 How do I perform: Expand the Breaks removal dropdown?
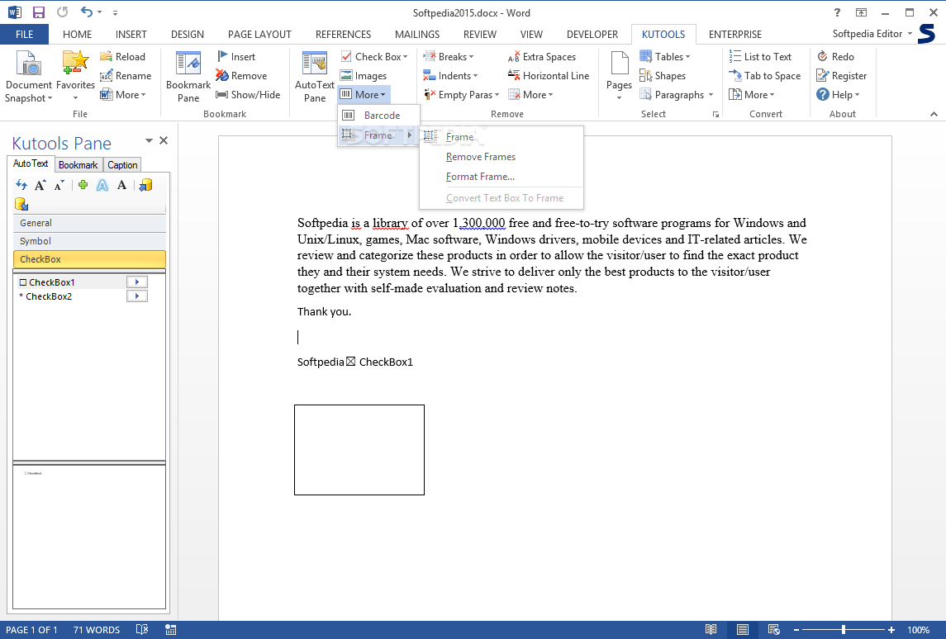(x=449, y=57)
